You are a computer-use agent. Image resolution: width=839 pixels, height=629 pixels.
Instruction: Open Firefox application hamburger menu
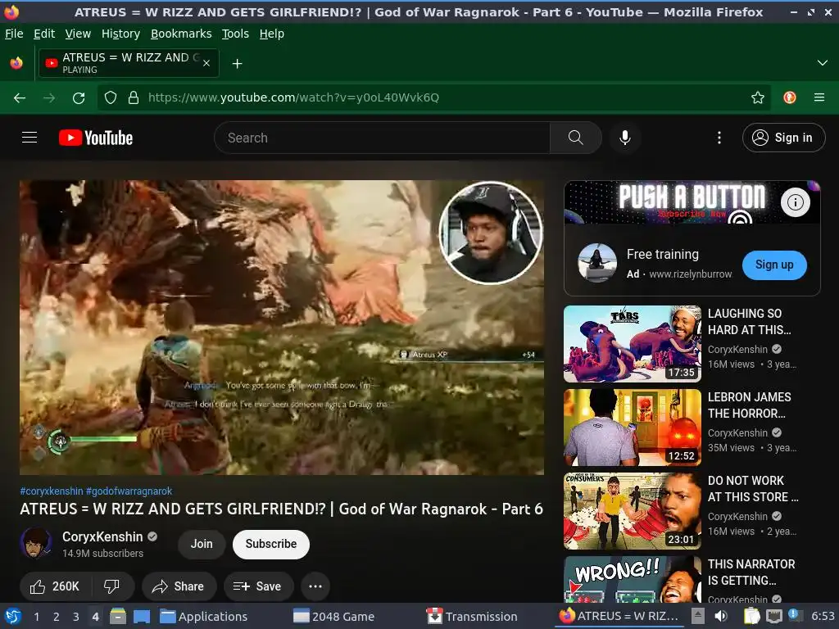(819, 98)
